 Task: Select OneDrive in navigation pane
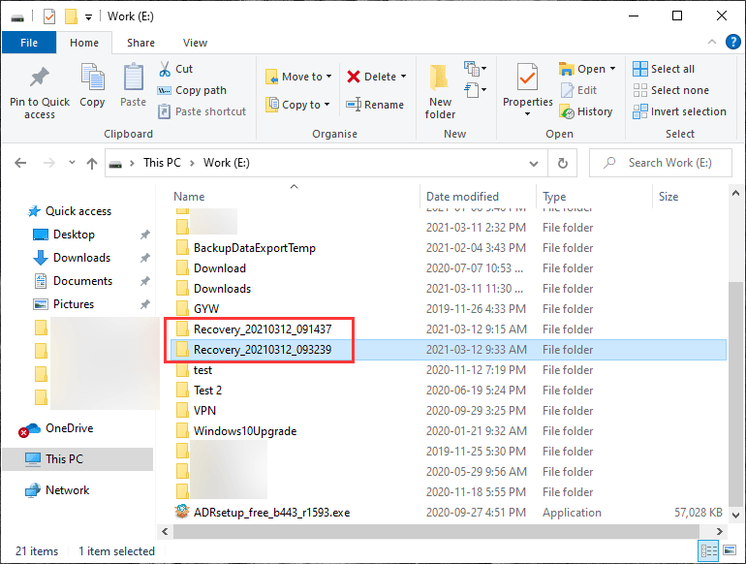[x=55, y=429]
